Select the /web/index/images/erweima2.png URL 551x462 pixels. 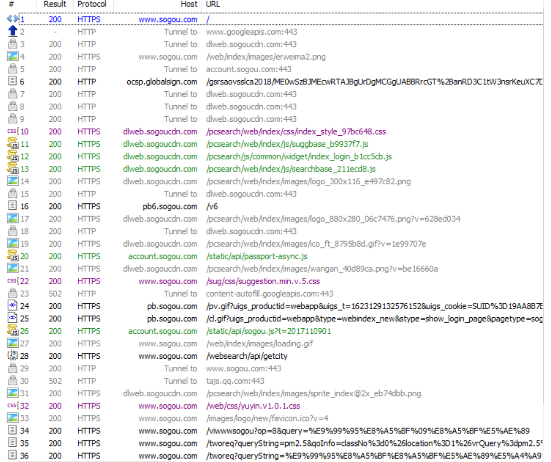click(x=266, y=57)
